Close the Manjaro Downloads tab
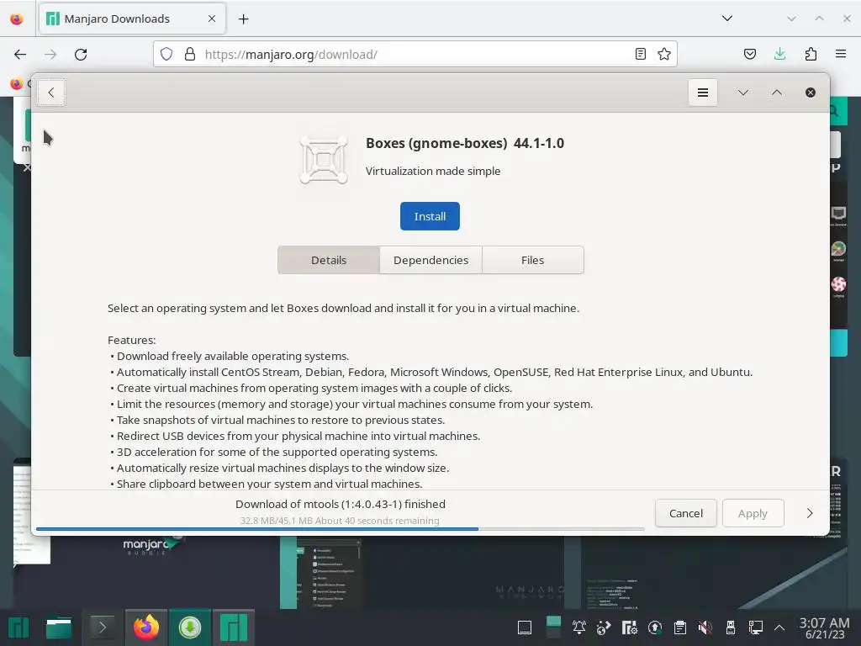Viewport: 861px width, 646px height. (212, 19)
